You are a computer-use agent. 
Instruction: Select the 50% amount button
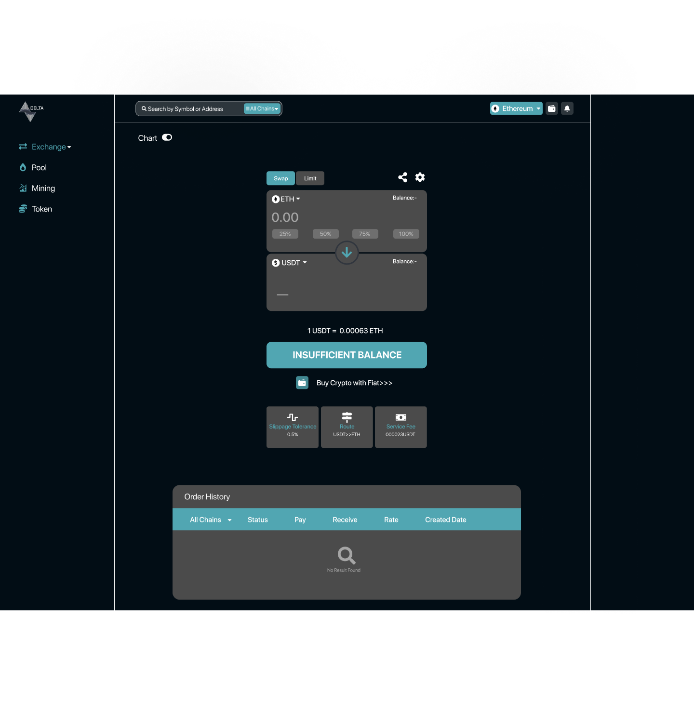point(325,234)
